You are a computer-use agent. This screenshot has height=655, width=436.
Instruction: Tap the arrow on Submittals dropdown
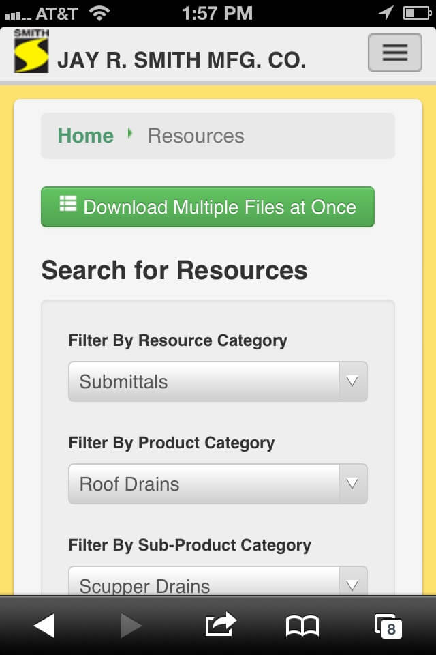[x=352, y=381]
